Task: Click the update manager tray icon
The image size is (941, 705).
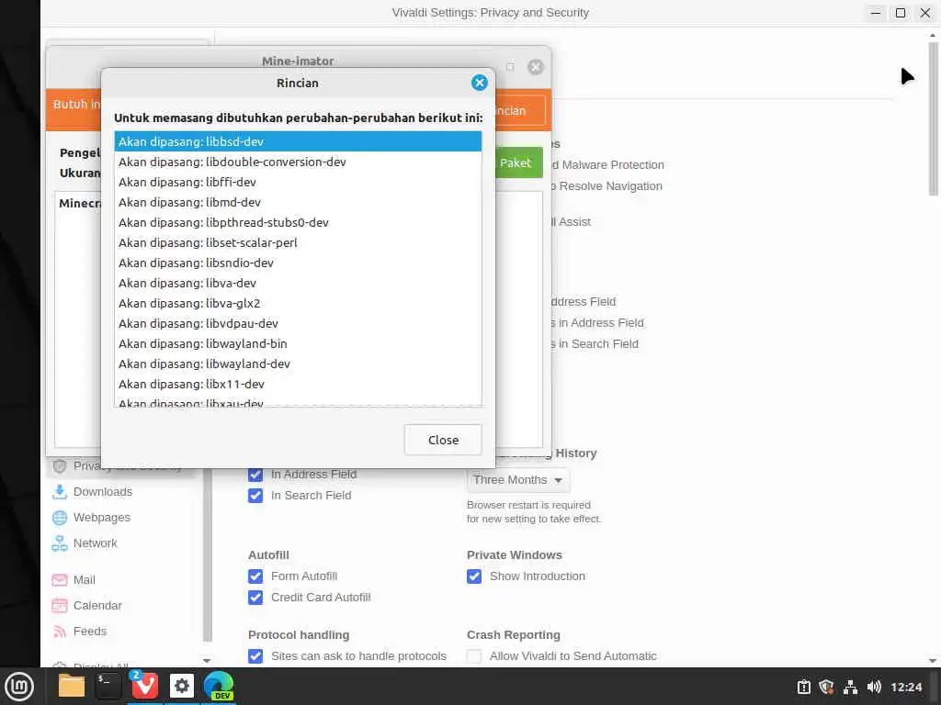Action: click(x=803, y=687)
